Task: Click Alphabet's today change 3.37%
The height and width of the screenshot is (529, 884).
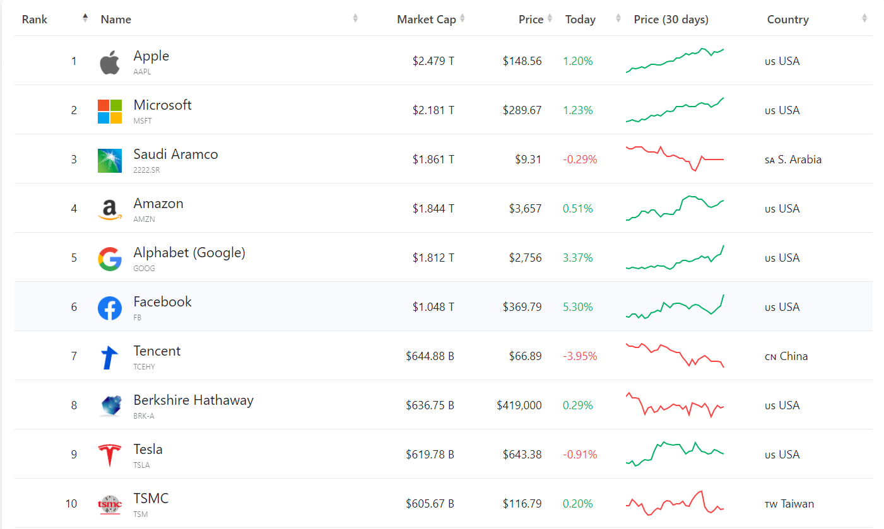Action: coord(578,258)
